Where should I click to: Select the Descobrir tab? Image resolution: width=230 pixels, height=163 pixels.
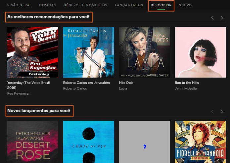(x=161, y=5)
